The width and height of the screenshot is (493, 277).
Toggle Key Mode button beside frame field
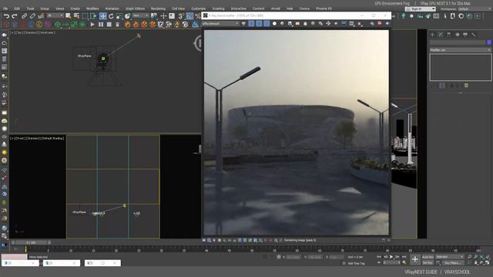pyautogui.click(x=379, y=262)
